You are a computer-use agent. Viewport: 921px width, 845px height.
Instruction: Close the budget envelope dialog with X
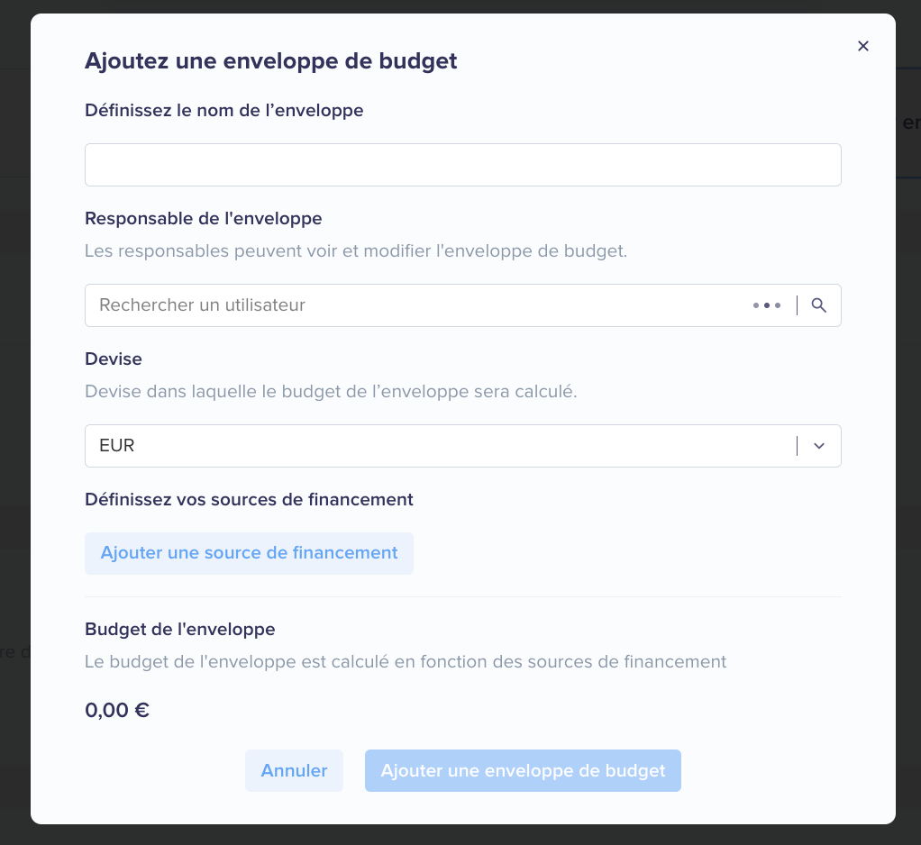[x=862, y=46]
